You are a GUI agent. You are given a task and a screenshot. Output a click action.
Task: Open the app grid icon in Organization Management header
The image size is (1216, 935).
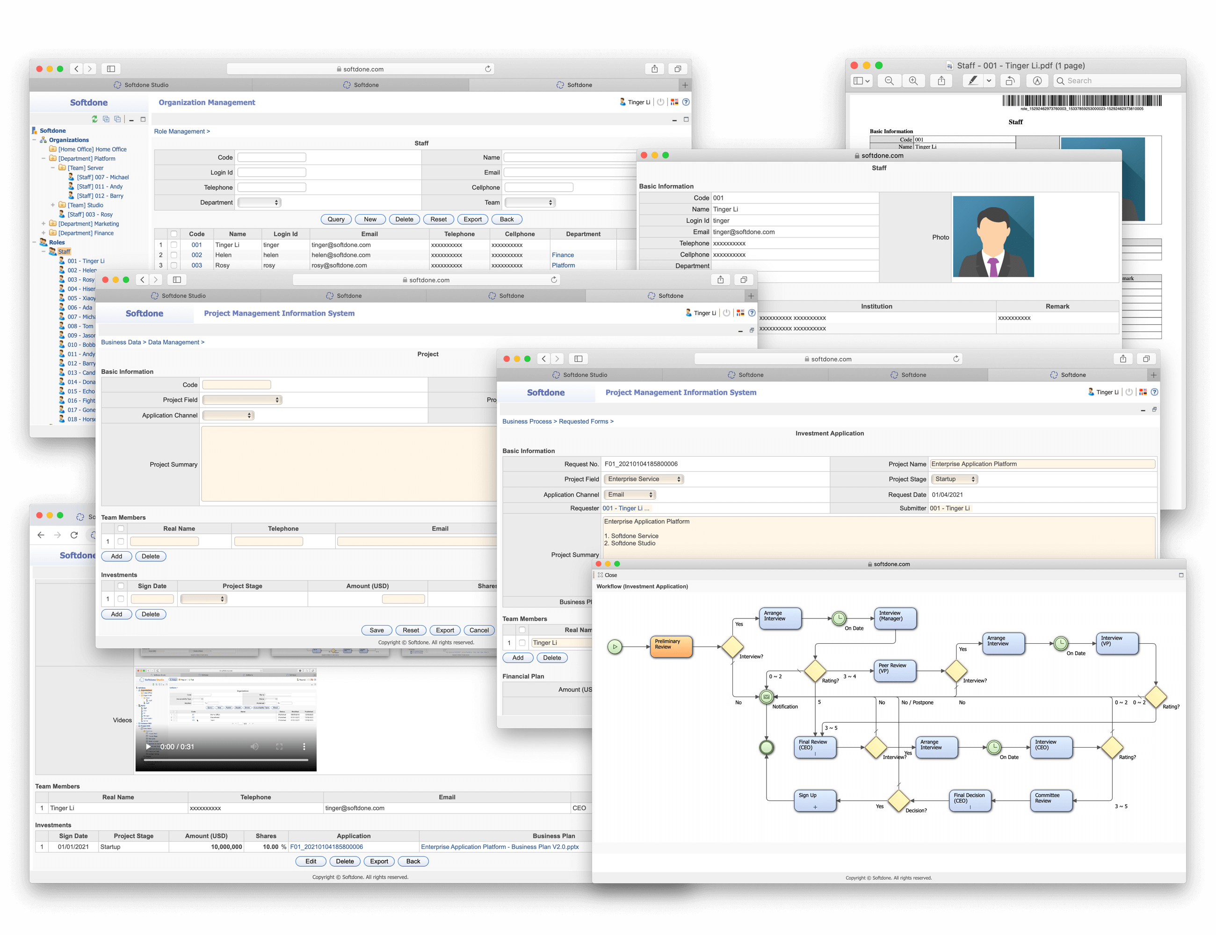pyautogui.click(x=674, y=102)
